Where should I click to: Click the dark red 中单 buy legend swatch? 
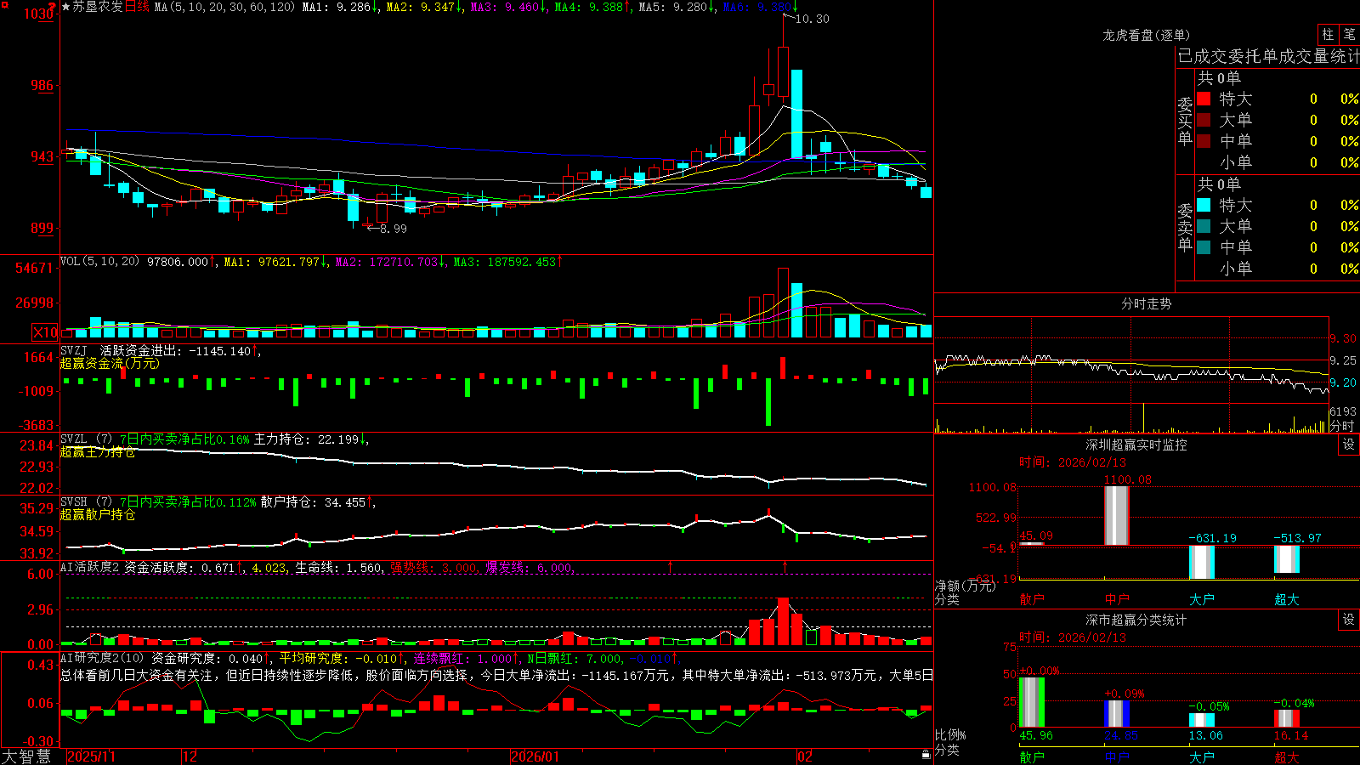(1204, 141)
